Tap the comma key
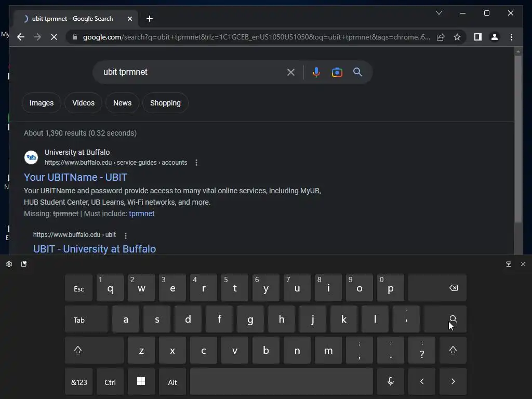The image size is (532, 399). pyautogui.click(x=360, y=351)
